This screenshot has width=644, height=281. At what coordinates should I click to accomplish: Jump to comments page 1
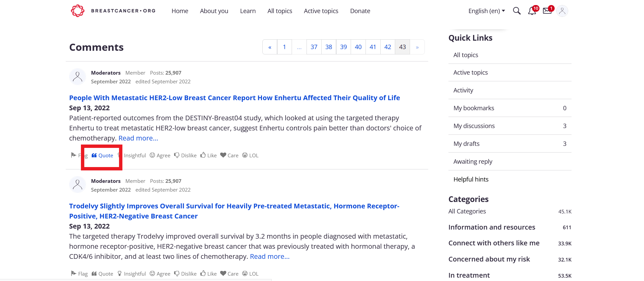point(285,47)
